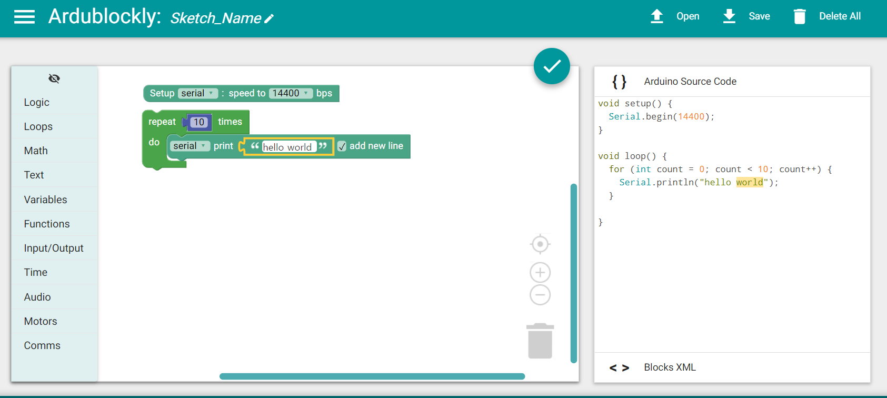
Task: Open the Time category
Action: pos(55,272)
